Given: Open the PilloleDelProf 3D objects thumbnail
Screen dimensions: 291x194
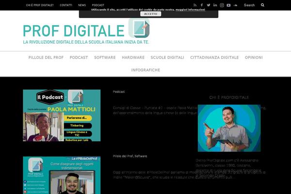Looking at the screenshot, I should coord(62,175).
